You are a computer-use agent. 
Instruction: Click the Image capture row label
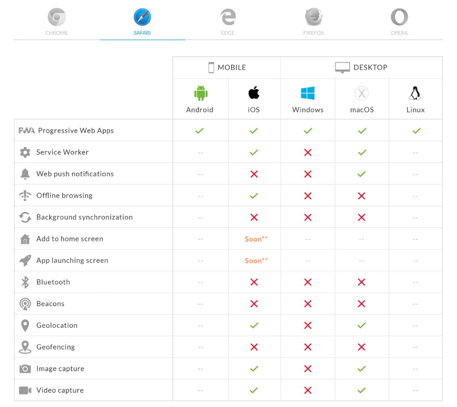[x=61, y=369]
